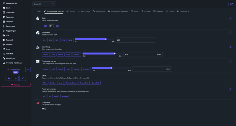The image size is (236, 126).
Task: Open the Eettafel 1 device dropdown
Action: pos(44,4)
